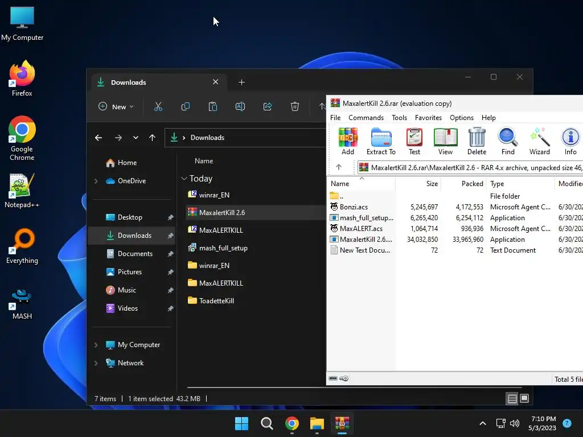Viewport: 583px width, 437px height.
Task: Sort WinRAR list by Type column
Action: coord(520,184)
